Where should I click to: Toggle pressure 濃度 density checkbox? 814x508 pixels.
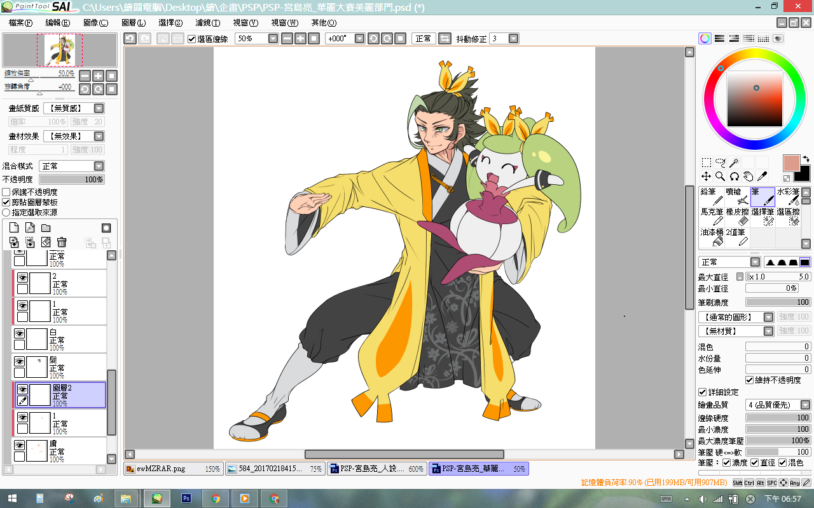[726, 462]
